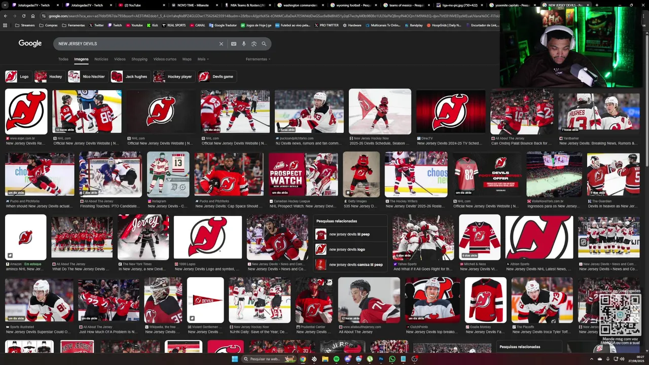
Task: Open the espn.com.br Devils logo thumbnail
Action: 26,112
